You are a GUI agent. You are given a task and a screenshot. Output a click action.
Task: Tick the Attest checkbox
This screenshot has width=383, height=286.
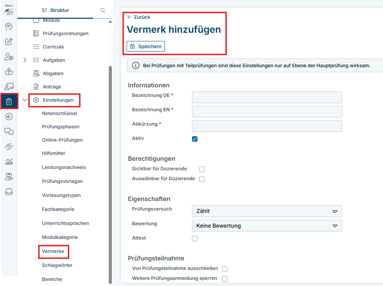point(195,239)
